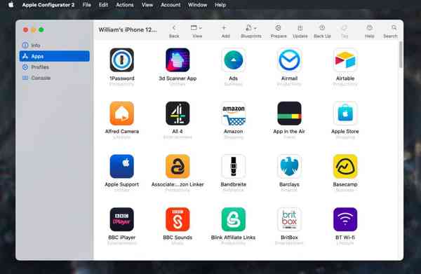Select the 3d Scanner App icon
The image size is (421, 274).
(178, 60)
